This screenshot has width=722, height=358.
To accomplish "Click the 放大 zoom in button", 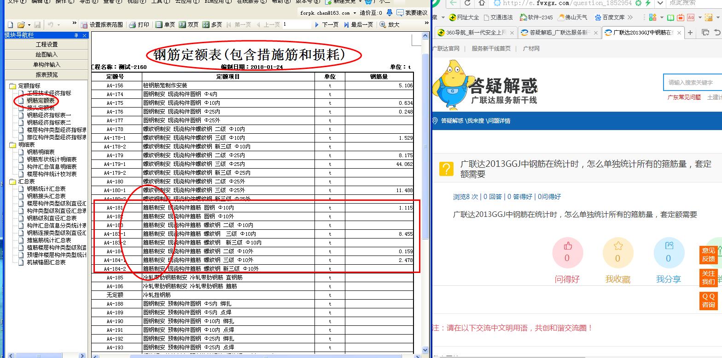I will click(390, 25).
